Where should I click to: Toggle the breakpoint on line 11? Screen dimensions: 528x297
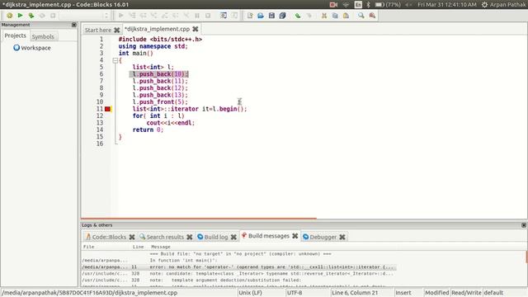(107, 109)
